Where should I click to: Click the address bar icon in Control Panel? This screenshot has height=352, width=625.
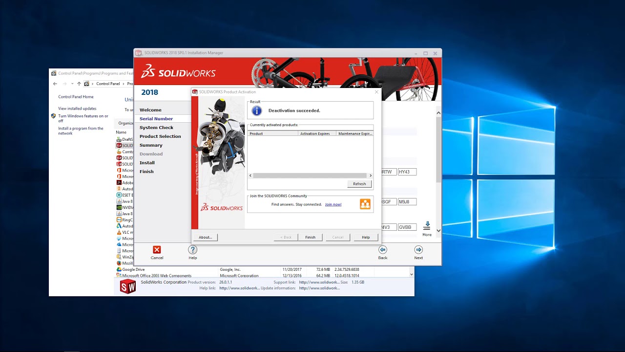coord(87,84)
